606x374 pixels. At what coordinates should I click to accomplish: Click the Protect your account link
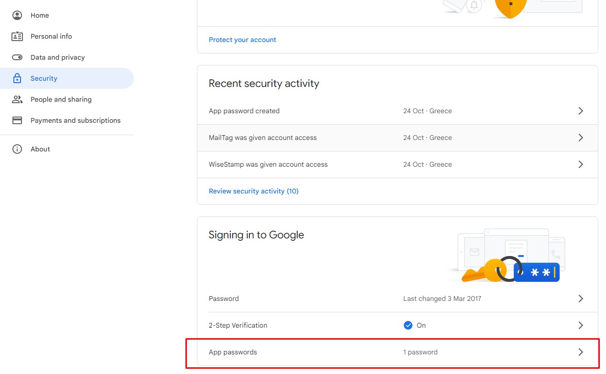pyautogui.click(x=242, y=40)
